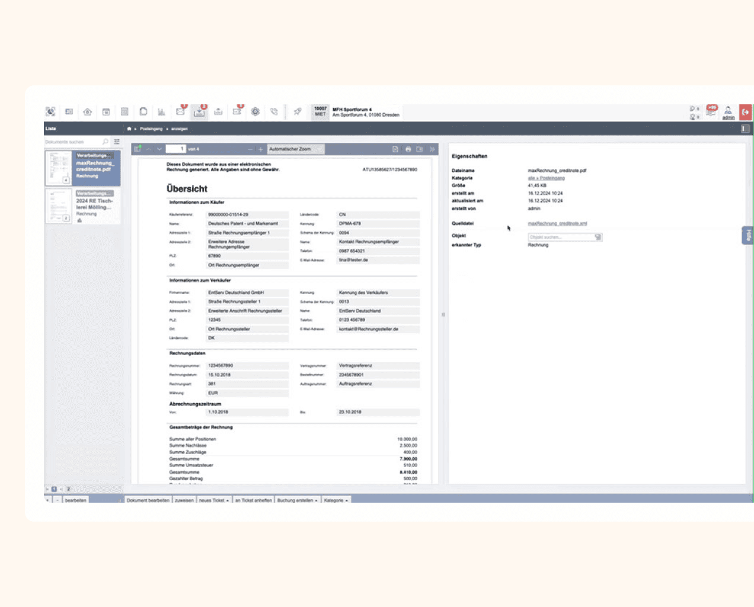Expand the neues Ticket dropdown button
Screen dimensions: 754x607
[x=214, y=500]
